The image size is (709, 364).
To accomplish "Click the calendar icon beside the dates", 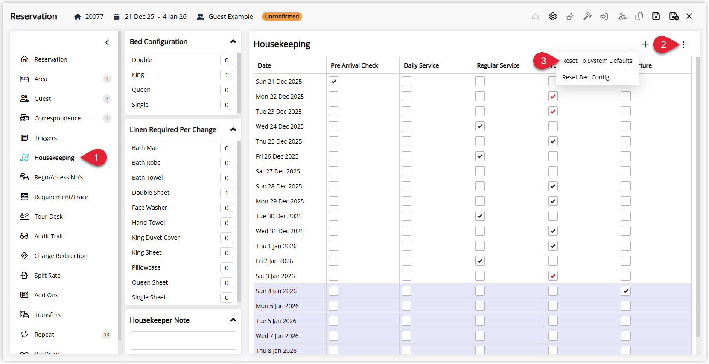I will (117, 17).
